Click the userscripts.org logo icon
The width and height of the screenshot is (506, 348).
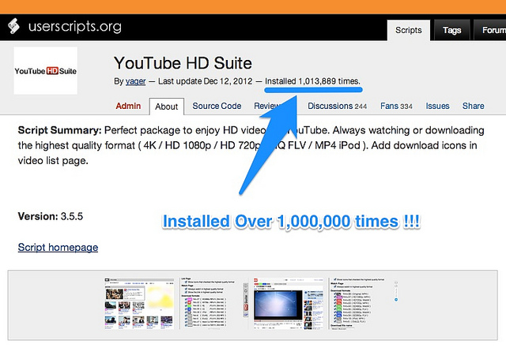click(x=15, y=27)
